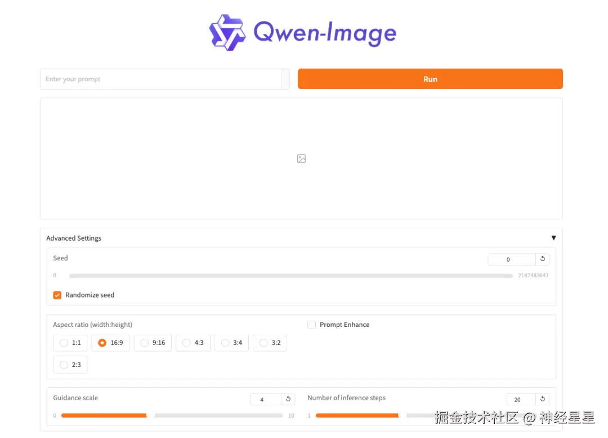Click the 2147483647 seed maximum value
The image size is (608, 438).
click(533, 275)
